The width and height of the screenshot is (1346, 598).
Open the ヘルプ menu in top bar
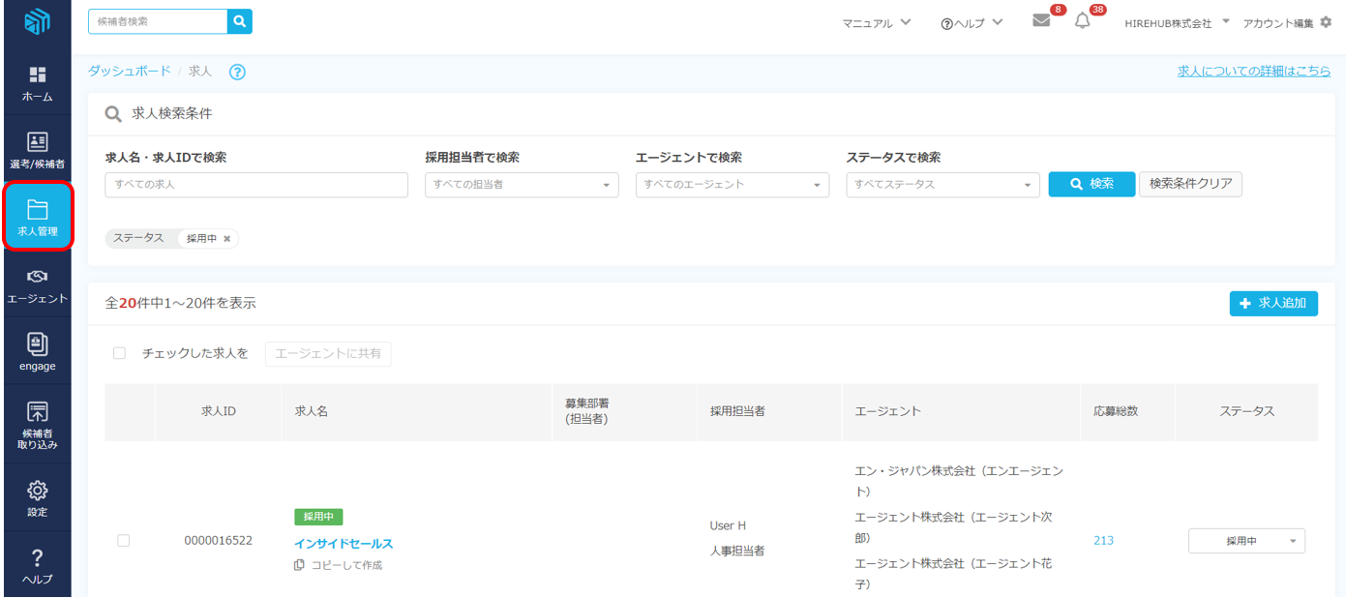click(972, 22)
